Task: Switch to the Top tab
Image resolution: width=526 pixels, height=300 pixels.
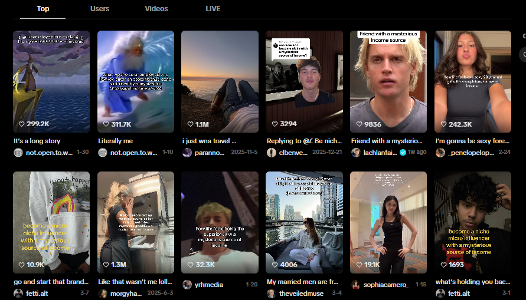Action: click(x=43, y=9)
